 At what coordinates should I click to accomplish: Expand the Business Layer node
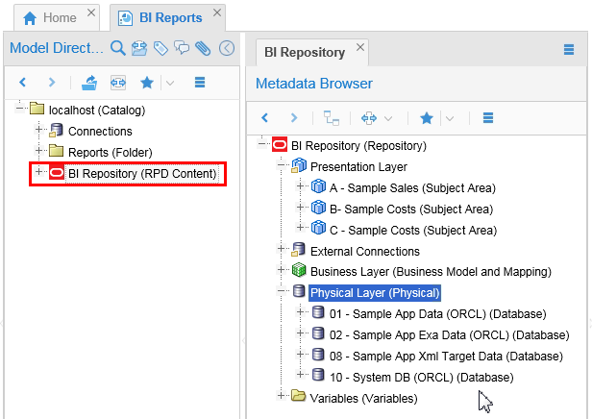click(281, 269)
